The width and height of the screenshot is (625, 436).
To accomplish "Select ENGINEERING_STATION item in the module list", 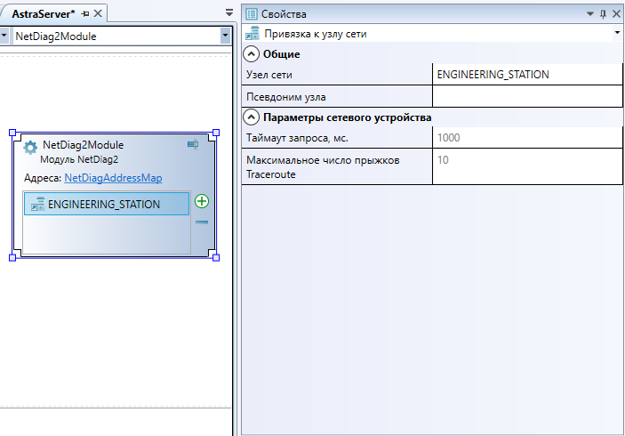I will click(x=104, y=205).
